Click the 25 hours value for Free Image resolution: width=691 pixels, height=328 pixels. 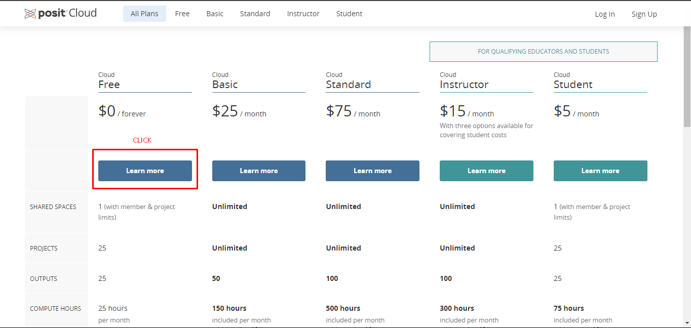113,308
